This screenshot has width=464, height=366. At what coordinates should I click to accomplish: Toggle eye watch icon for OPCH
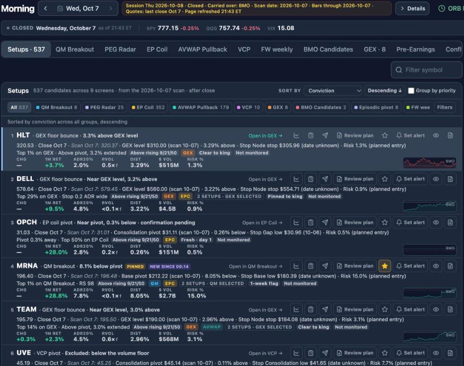(436, 223)
